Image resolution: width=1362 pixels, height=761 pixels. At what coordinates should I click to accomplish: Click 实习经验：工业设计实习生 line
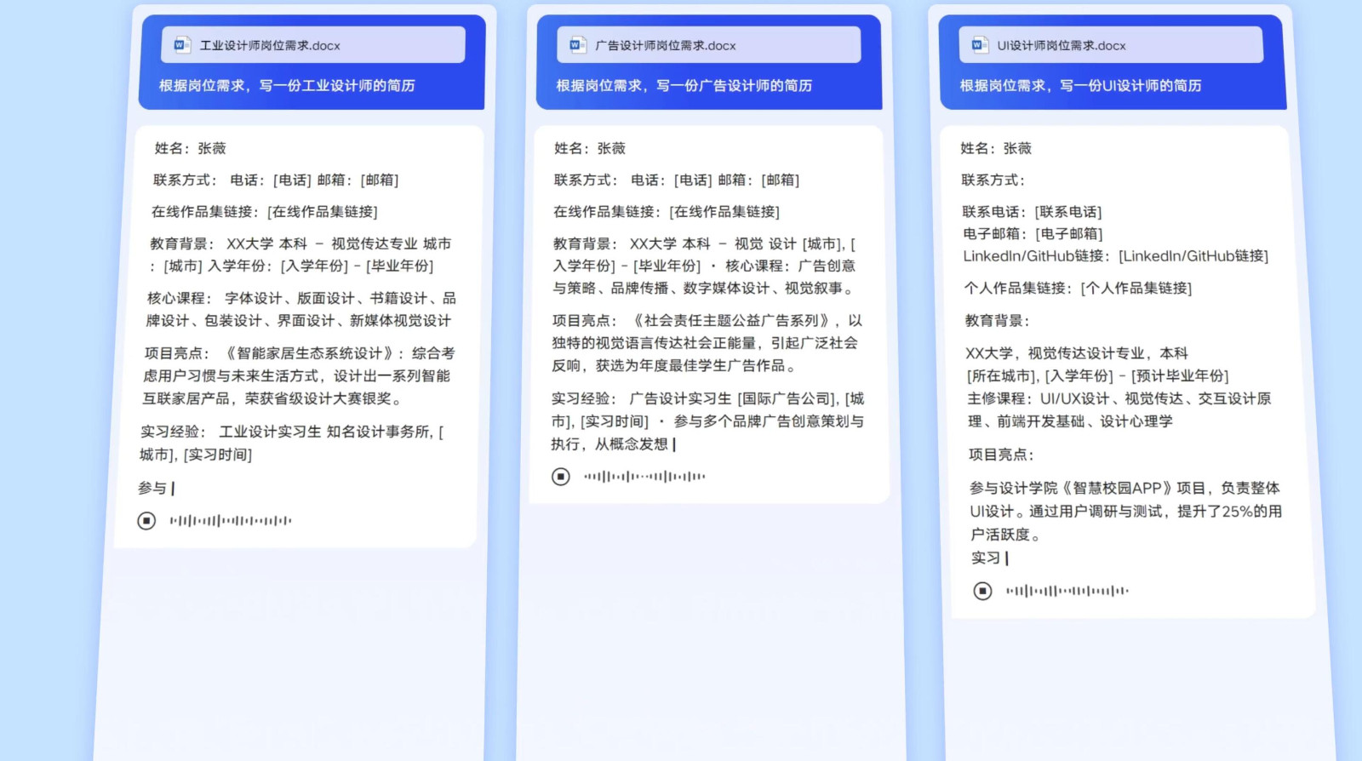292,443
